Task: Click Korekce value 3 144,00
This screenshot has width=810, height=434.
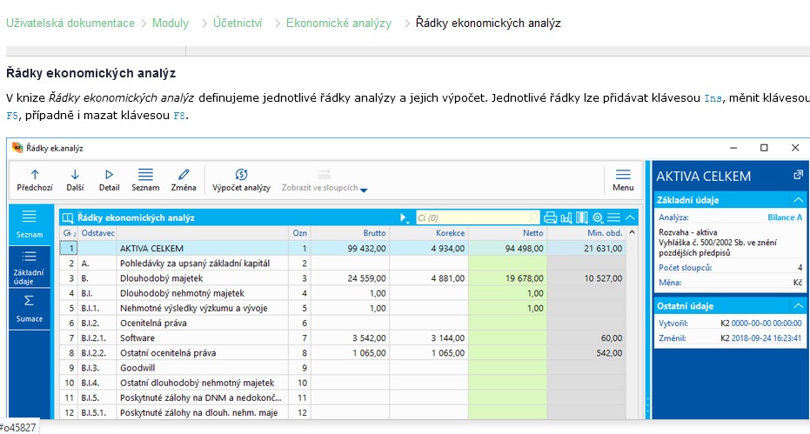Action: tap(448, 338)
